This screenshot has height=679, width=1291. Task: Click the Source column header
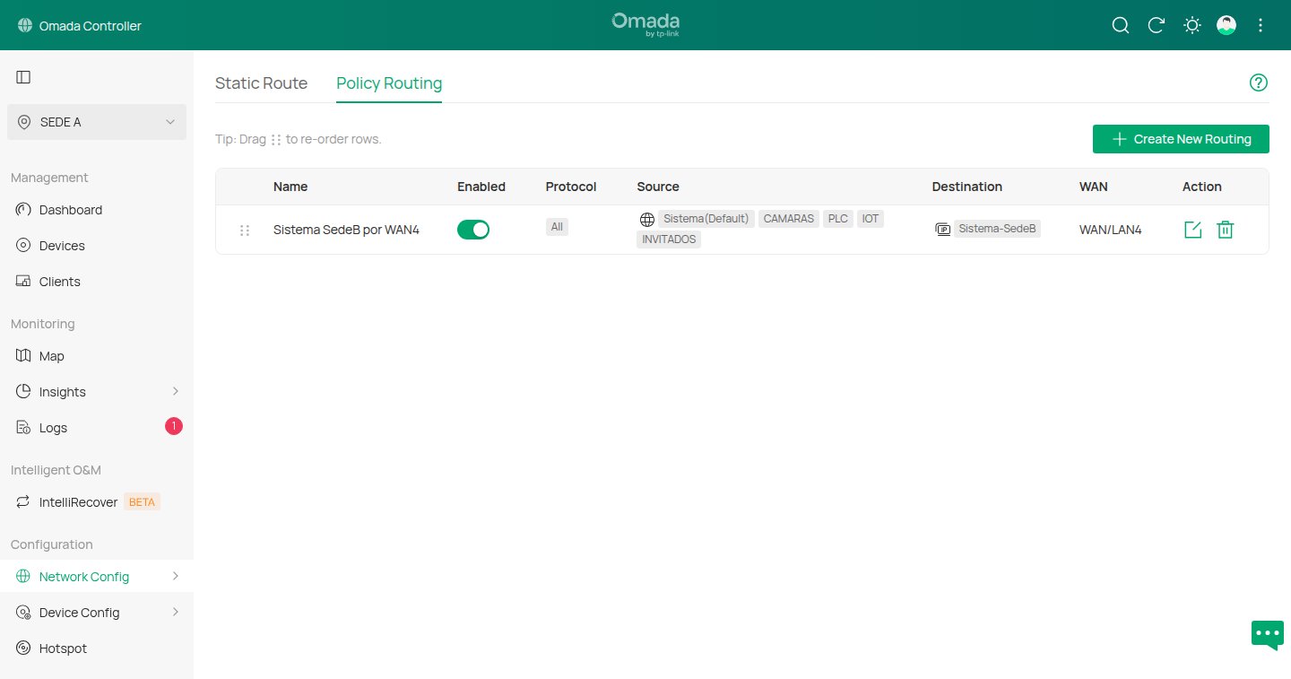[x=658, y=187]
